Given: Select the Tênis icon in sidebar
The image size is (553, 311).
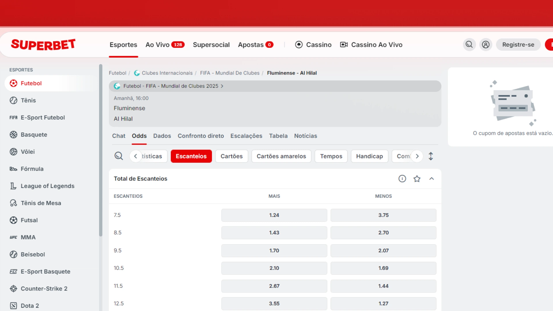Looking at the screenshot, I should [x=14, y=100].
